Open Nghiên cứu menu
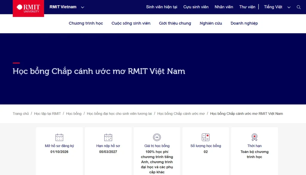This screenshot has width=306, height=175. tap(211, 23)
